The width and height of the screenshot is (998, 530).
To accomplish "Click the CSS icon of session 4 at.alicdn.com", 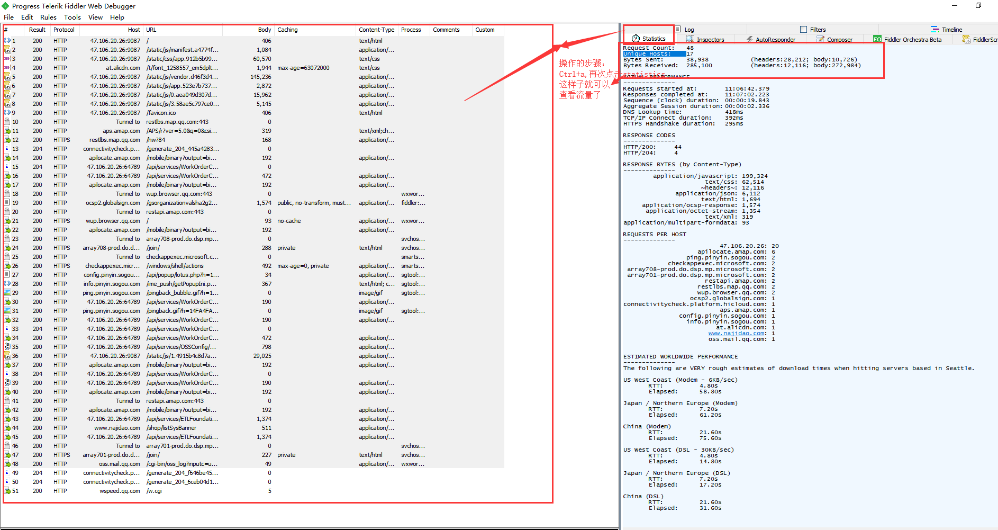I will tap(7, 68).
